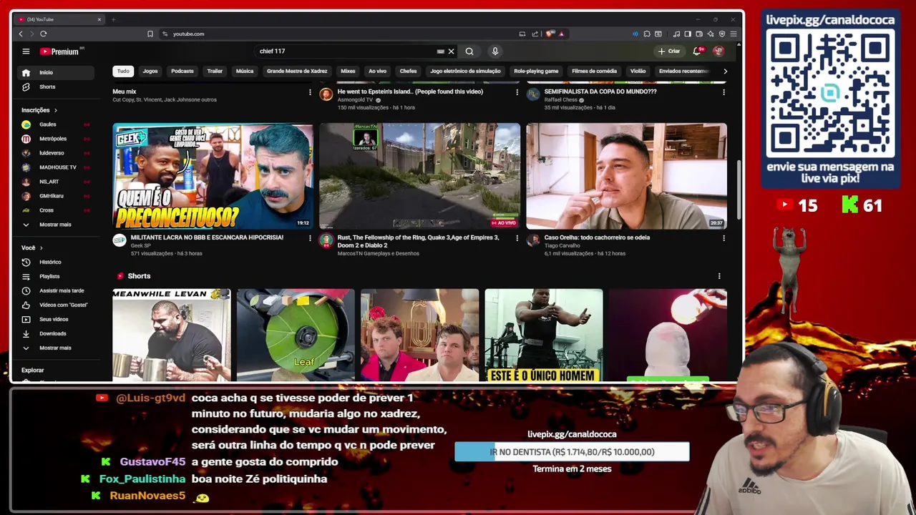Expand Mostrar mais under Você

[56, 348]
